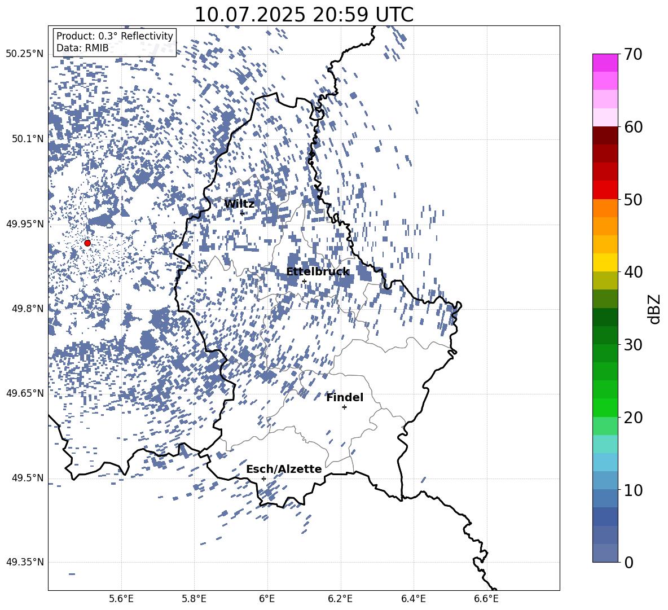The width and height of the screenshot is (668, 610).
Task: Click the 49.95°N latitude label
Action: [25, 223]
